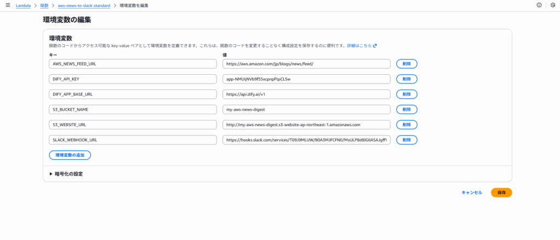This screenshot has width=560, height=240.
Task: Click the value field containing my-aws-news-digest
Action: point(306,110)
